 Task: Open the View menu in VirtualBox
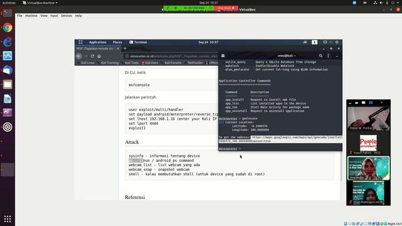(x=44, y=16)
